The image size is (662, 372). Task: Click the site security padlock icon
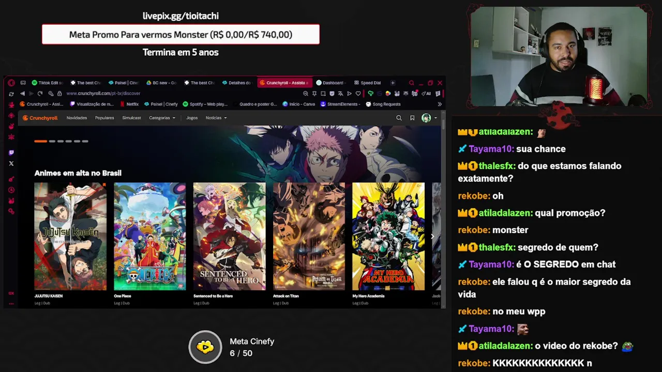click(x=59, y=94)
